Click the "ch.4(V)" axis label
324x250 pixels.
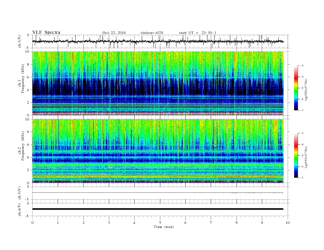[x=20, y=210]
